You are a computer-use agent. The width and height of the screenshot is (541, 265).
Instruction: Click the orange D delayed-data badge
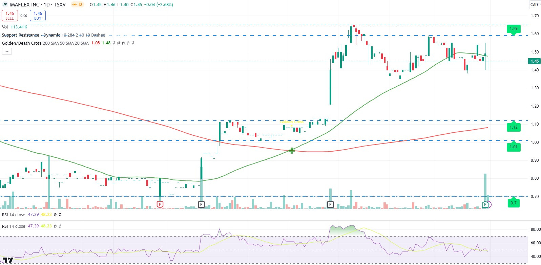tap(81, 4)
